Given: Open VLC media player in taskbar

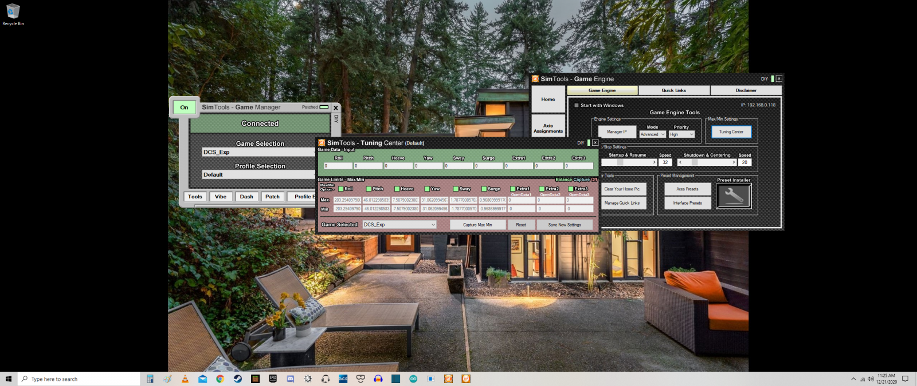Looking at the screenshot, I should 185,379.
